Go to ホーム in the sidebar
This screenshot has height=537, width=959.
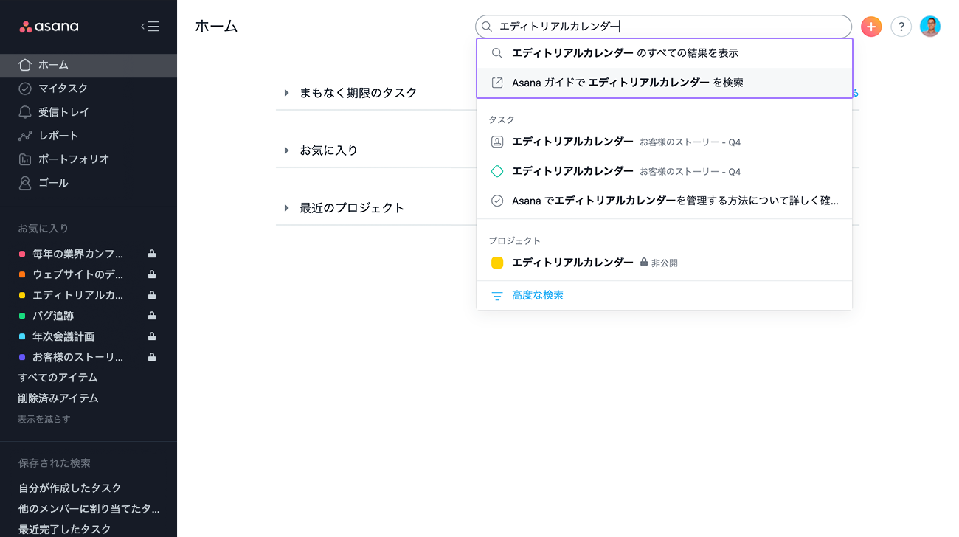[x=89, y=65]
